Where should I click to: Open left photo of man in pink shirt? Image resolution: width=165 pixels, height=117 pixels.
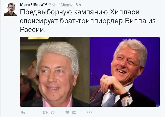pos(55,72)
